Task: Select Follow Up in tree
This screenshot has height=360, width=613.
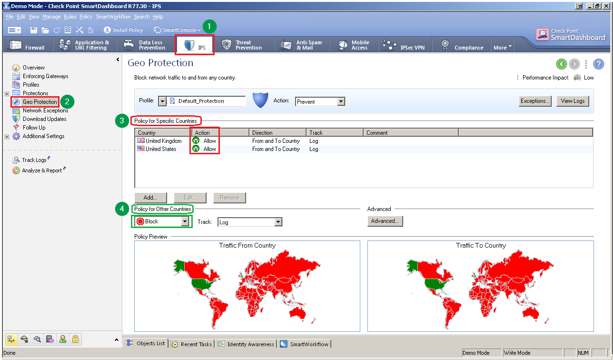Action: click(x=34, y=128)
